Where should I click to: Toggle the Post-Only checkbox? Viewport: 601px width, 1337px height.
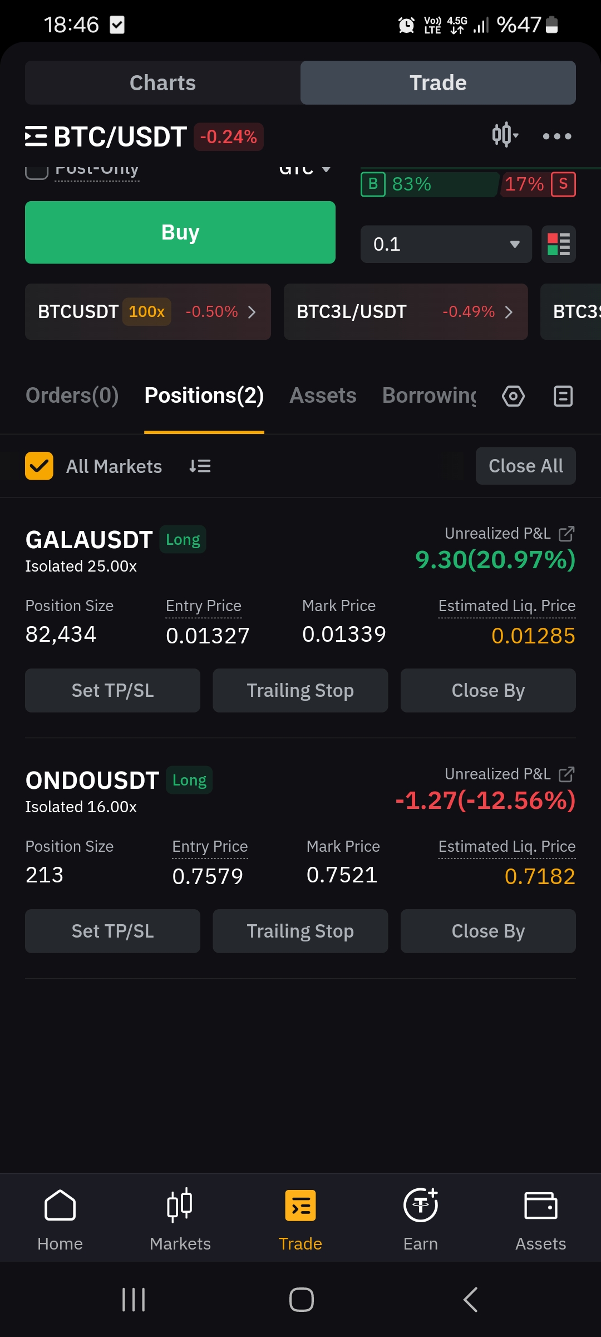(37, 171)
